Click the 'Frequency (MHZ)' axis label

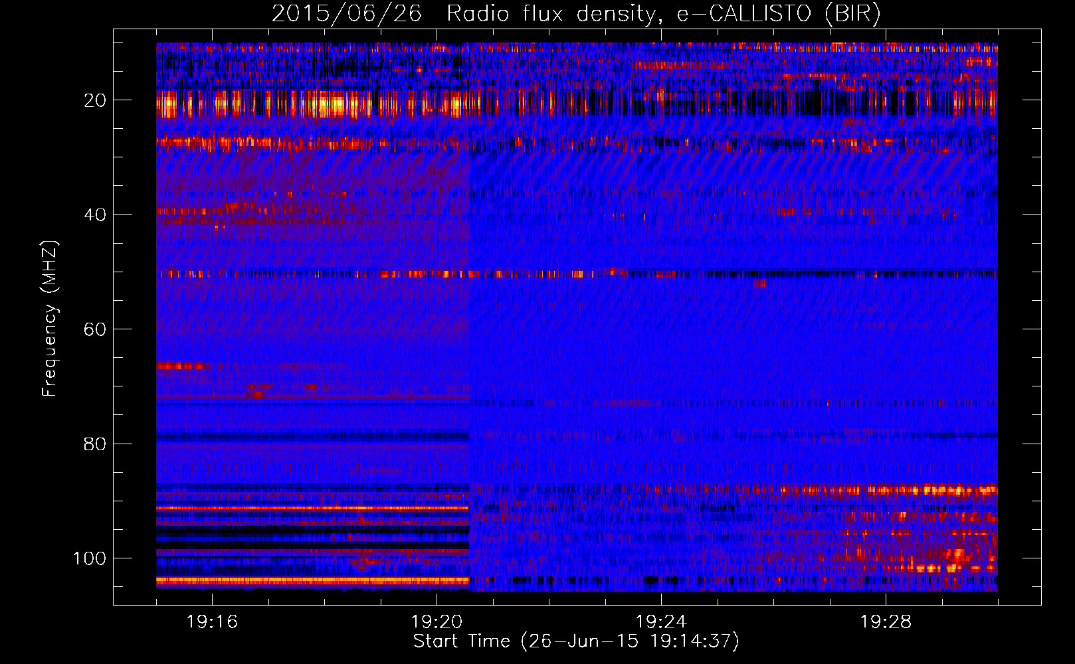[50, 318]
